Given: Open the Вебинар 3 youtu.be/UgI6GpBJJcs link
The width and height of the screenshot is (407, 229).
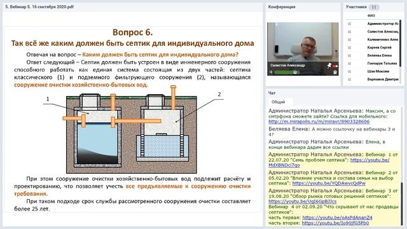Looking at the screenshot, I should (x=302, y=201).
